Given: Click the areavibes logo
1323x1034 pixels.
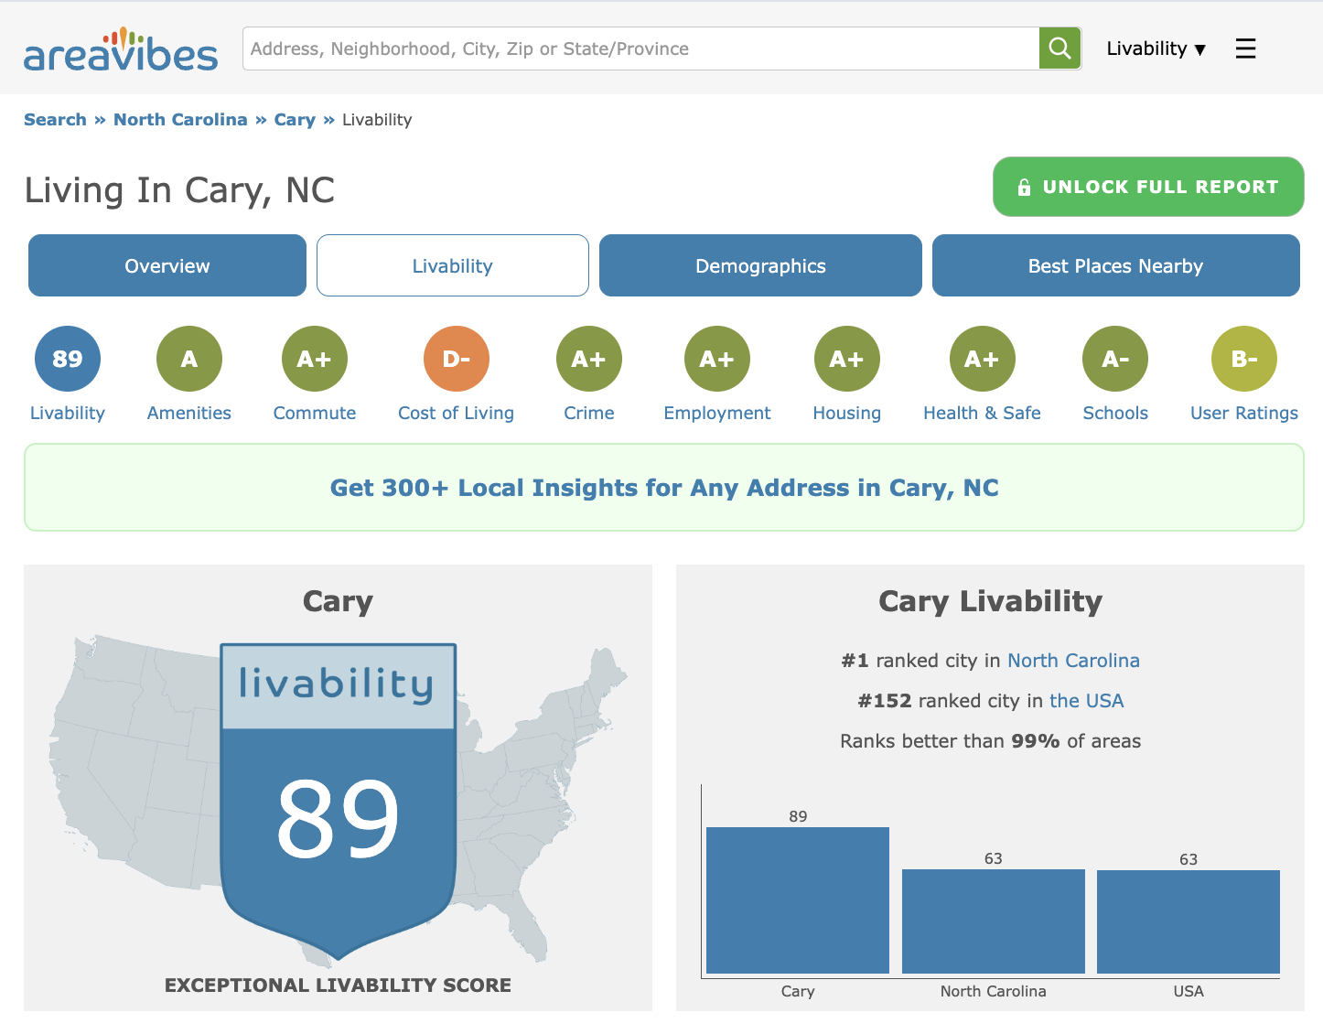Looking at the screenshot, I should point(121,48).
